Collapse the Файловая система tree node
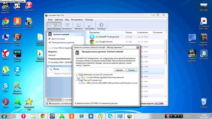This screenshot has height=119, width=212. click(x=77, y=75)
